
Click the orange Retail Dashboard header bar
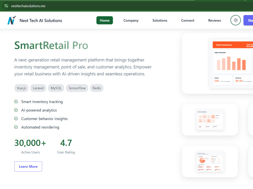coord(233,45)
